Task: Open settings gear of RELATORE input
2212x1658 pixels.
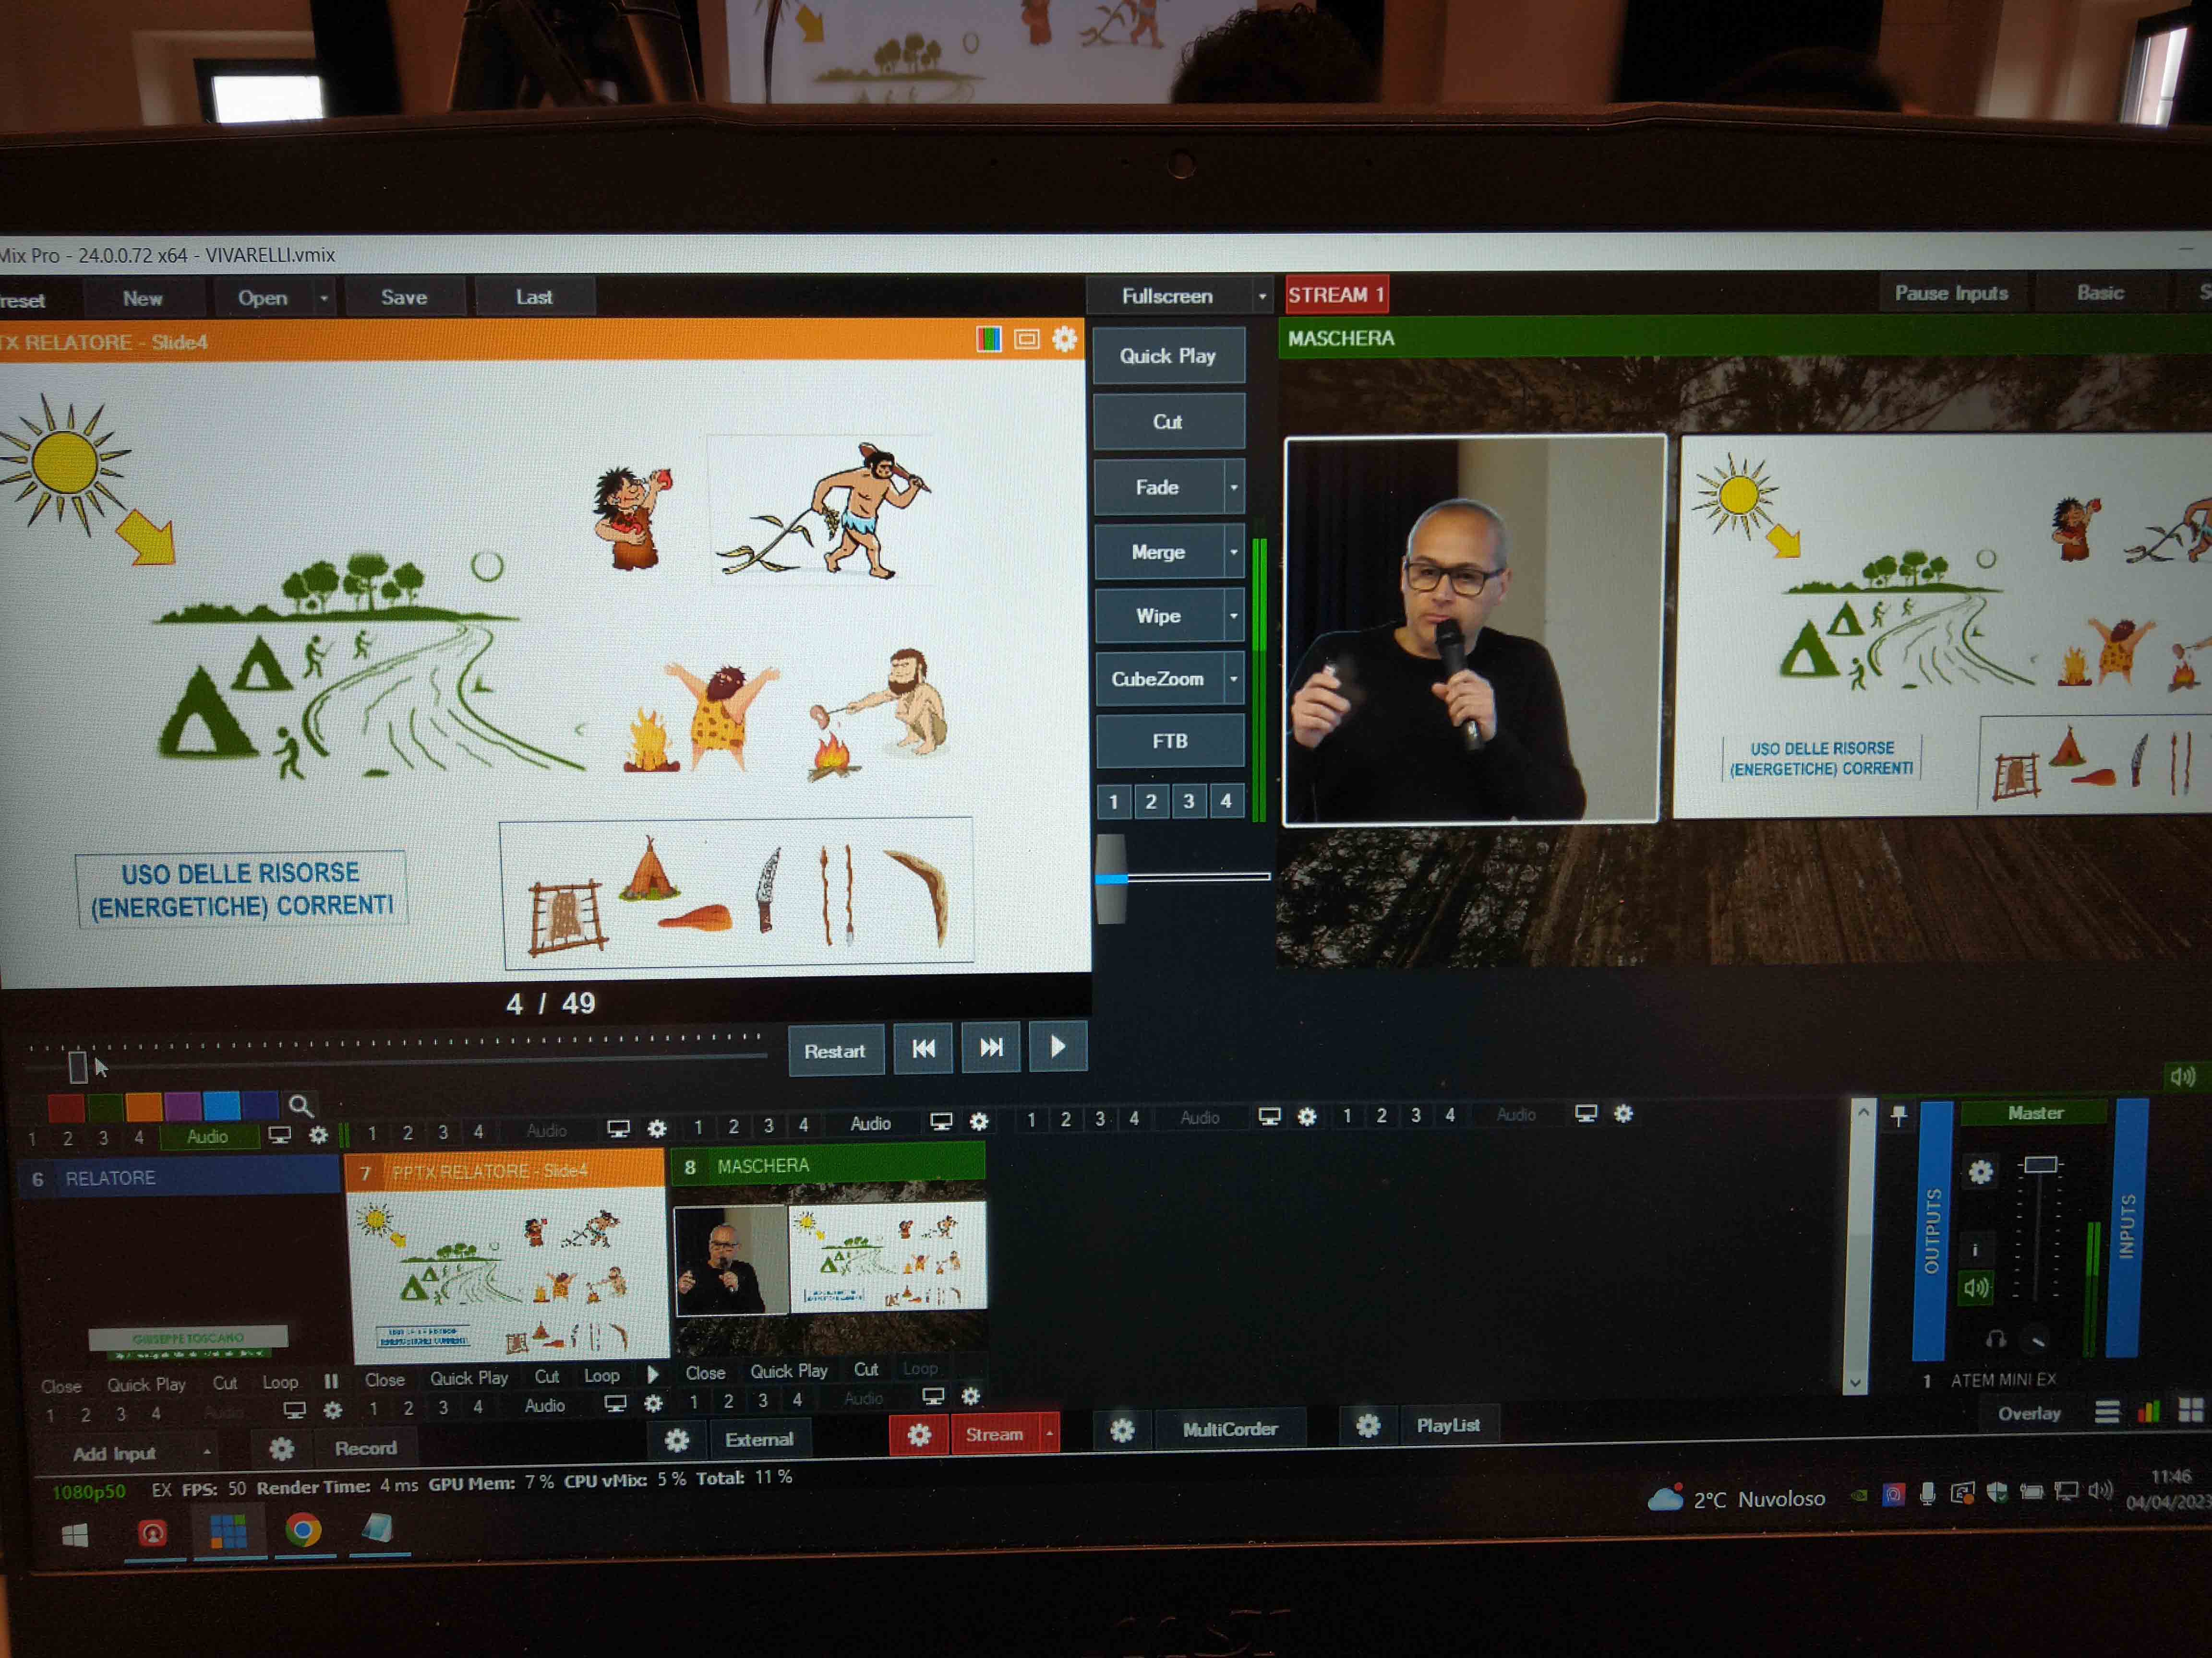Action: [333, 1410]
